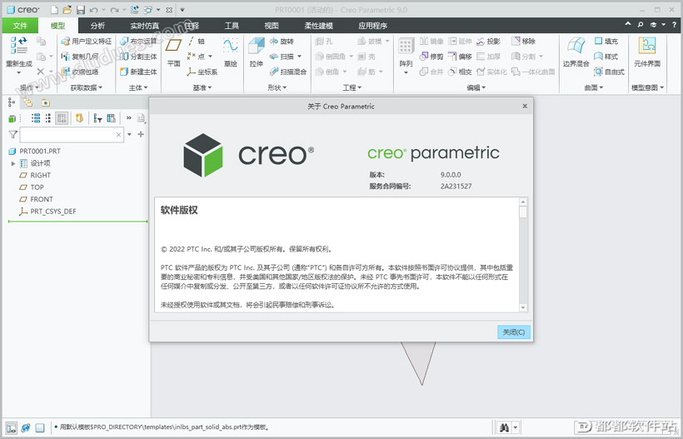Click the model tree filter search field

72,135
